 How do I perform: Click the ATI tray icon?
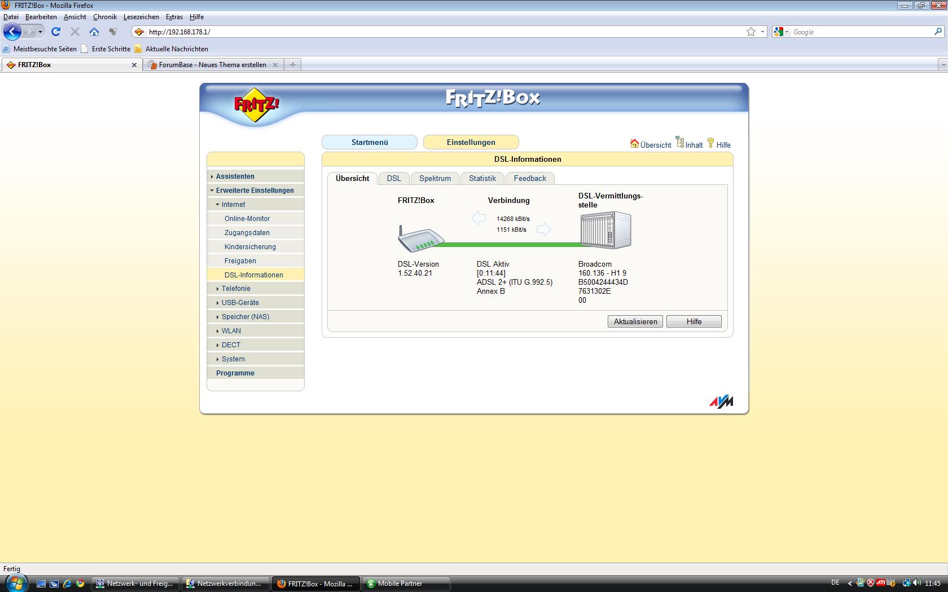tap(880, 583)
